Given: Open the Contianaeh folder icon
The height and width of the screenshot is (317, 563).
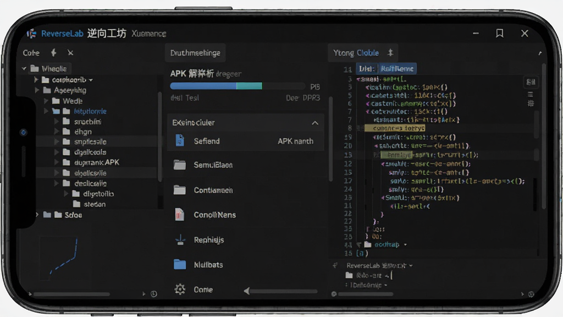Looking at the screenshot, I should pos(180,190).
